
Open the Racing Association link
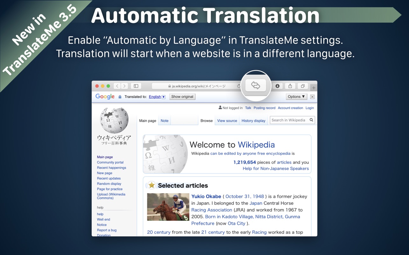click(212, 210)
